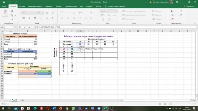198x111 pixels.
Task: Open Conditional Formatting dropdown
Action: [134, 11]
